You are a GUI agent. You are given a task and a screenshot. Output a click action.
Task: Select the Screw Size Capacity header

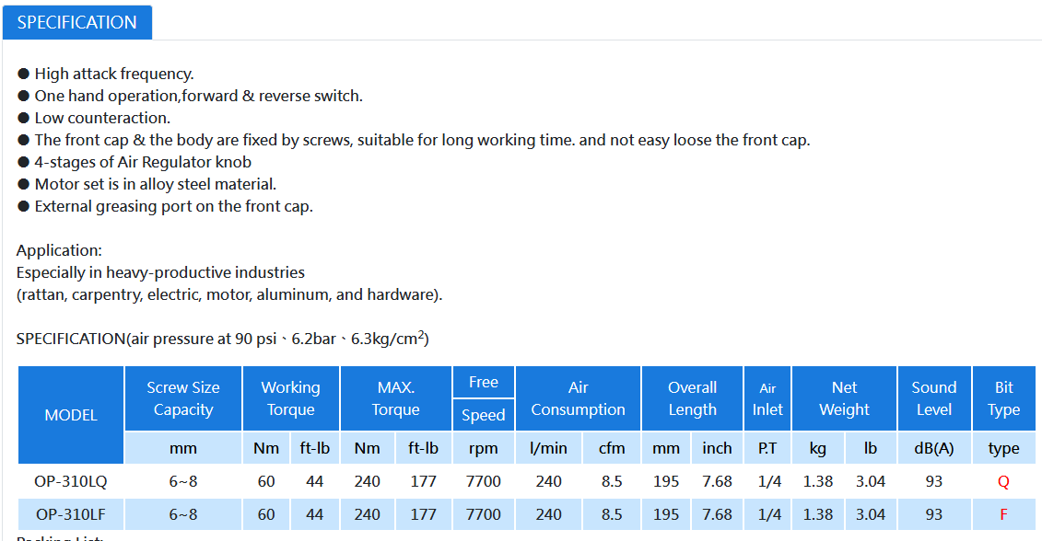(x=182, y=398)
